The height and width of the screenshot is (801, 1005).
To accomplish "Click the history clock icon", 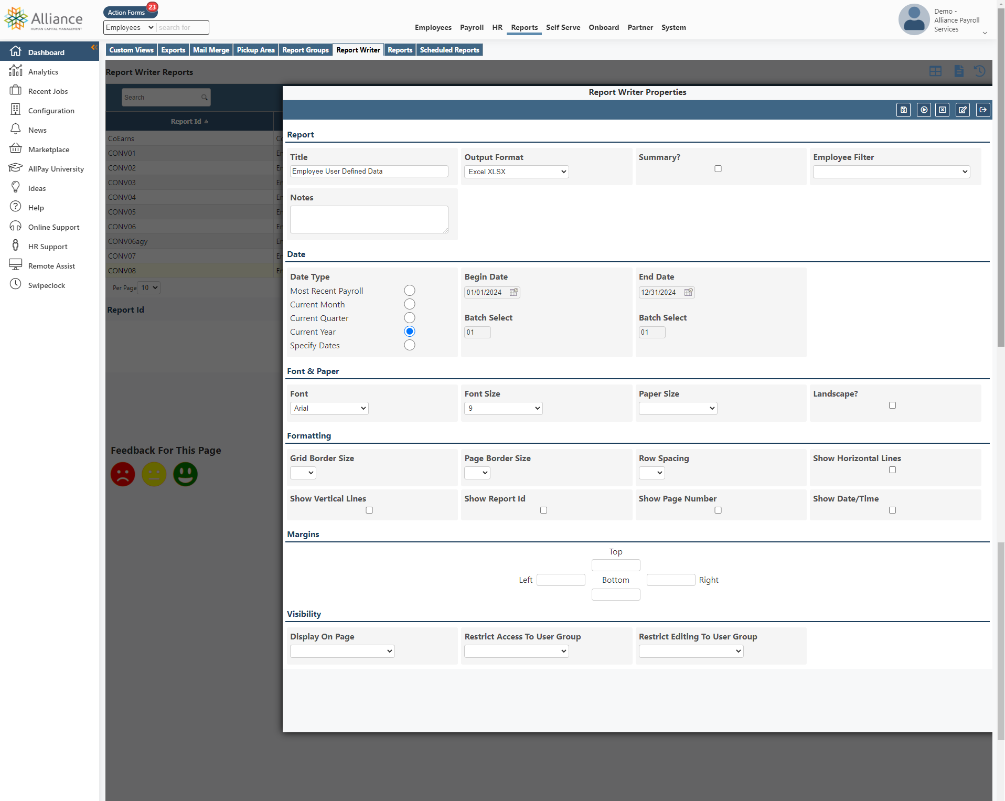I will [x=979, y=71].
